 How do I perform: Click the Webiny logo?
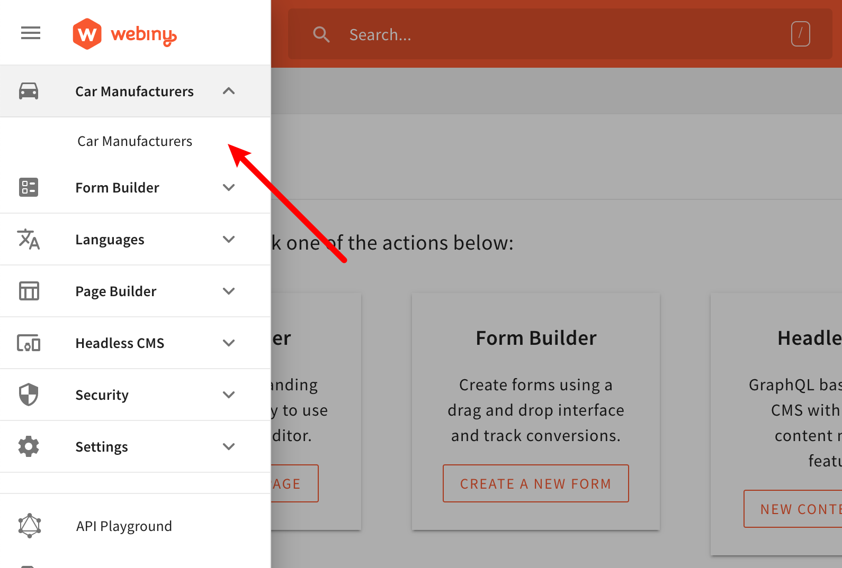click(x=124, y=34)
